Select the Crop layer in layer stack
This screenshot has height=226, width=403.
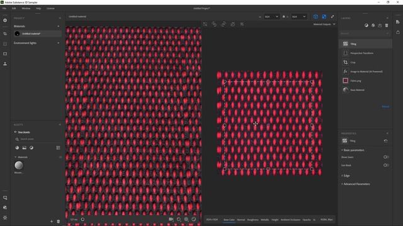point(366,62)
